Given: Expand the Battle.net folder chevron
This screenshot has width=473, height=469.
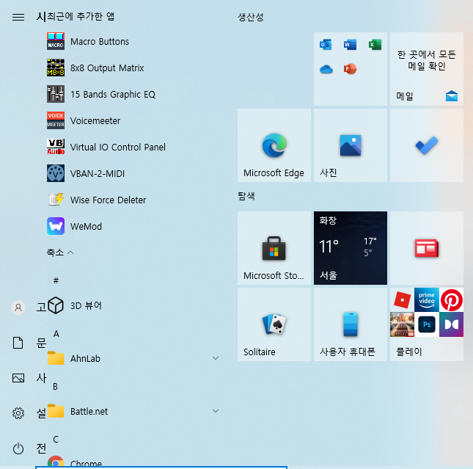Looking at the screenshot, I should coord(216,411).
